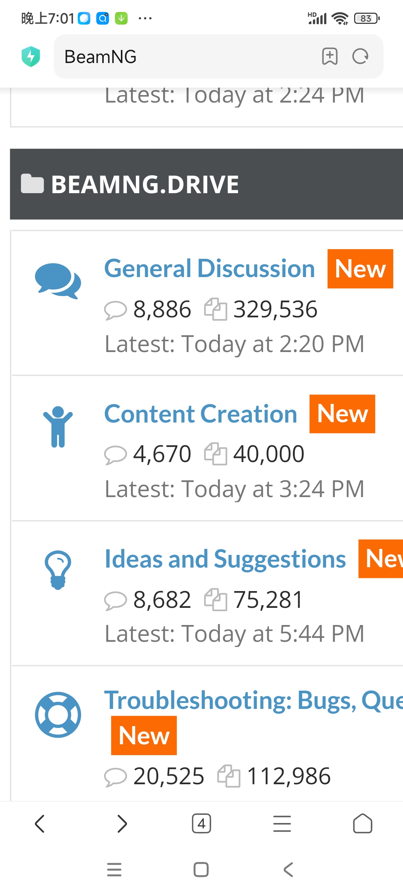
Task: Click the New badge beside Content Creation
Action: [342, 414]
